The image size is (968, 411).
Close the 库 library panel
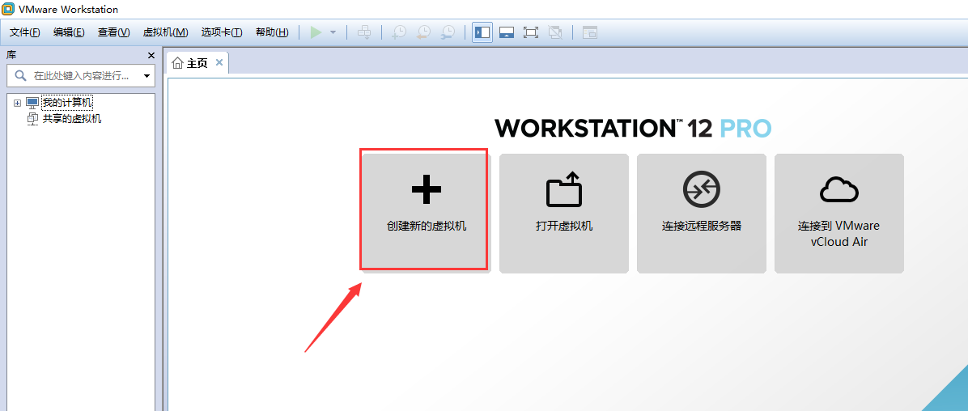pyautogui.click(x=151, y=56)
